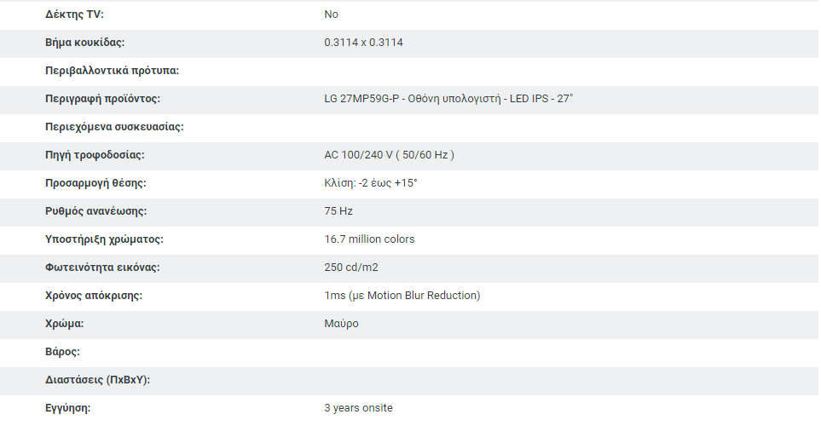Image resolution: width=821 pixels, height=426 pixels.
Task: Click the Περιγραφή προϊόντος label
Action: (x=102, y=99)
